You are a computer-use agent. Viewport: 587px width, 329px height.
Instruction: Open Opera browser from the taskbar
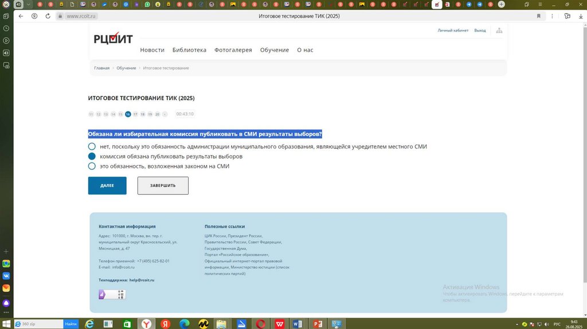click(x=261, y=324)
